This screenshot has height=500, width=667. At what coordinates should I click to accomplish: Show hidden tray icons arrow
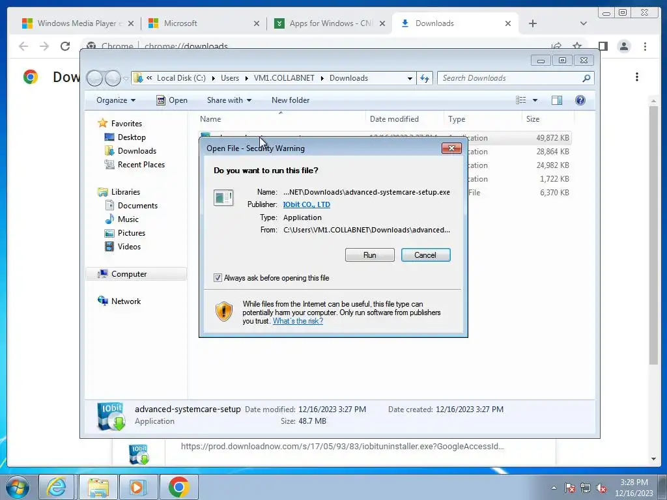tap(554, 488)
